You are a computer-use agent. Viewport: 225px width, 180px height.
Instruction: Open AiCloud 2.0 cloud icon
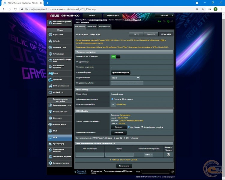click(50, 92)
